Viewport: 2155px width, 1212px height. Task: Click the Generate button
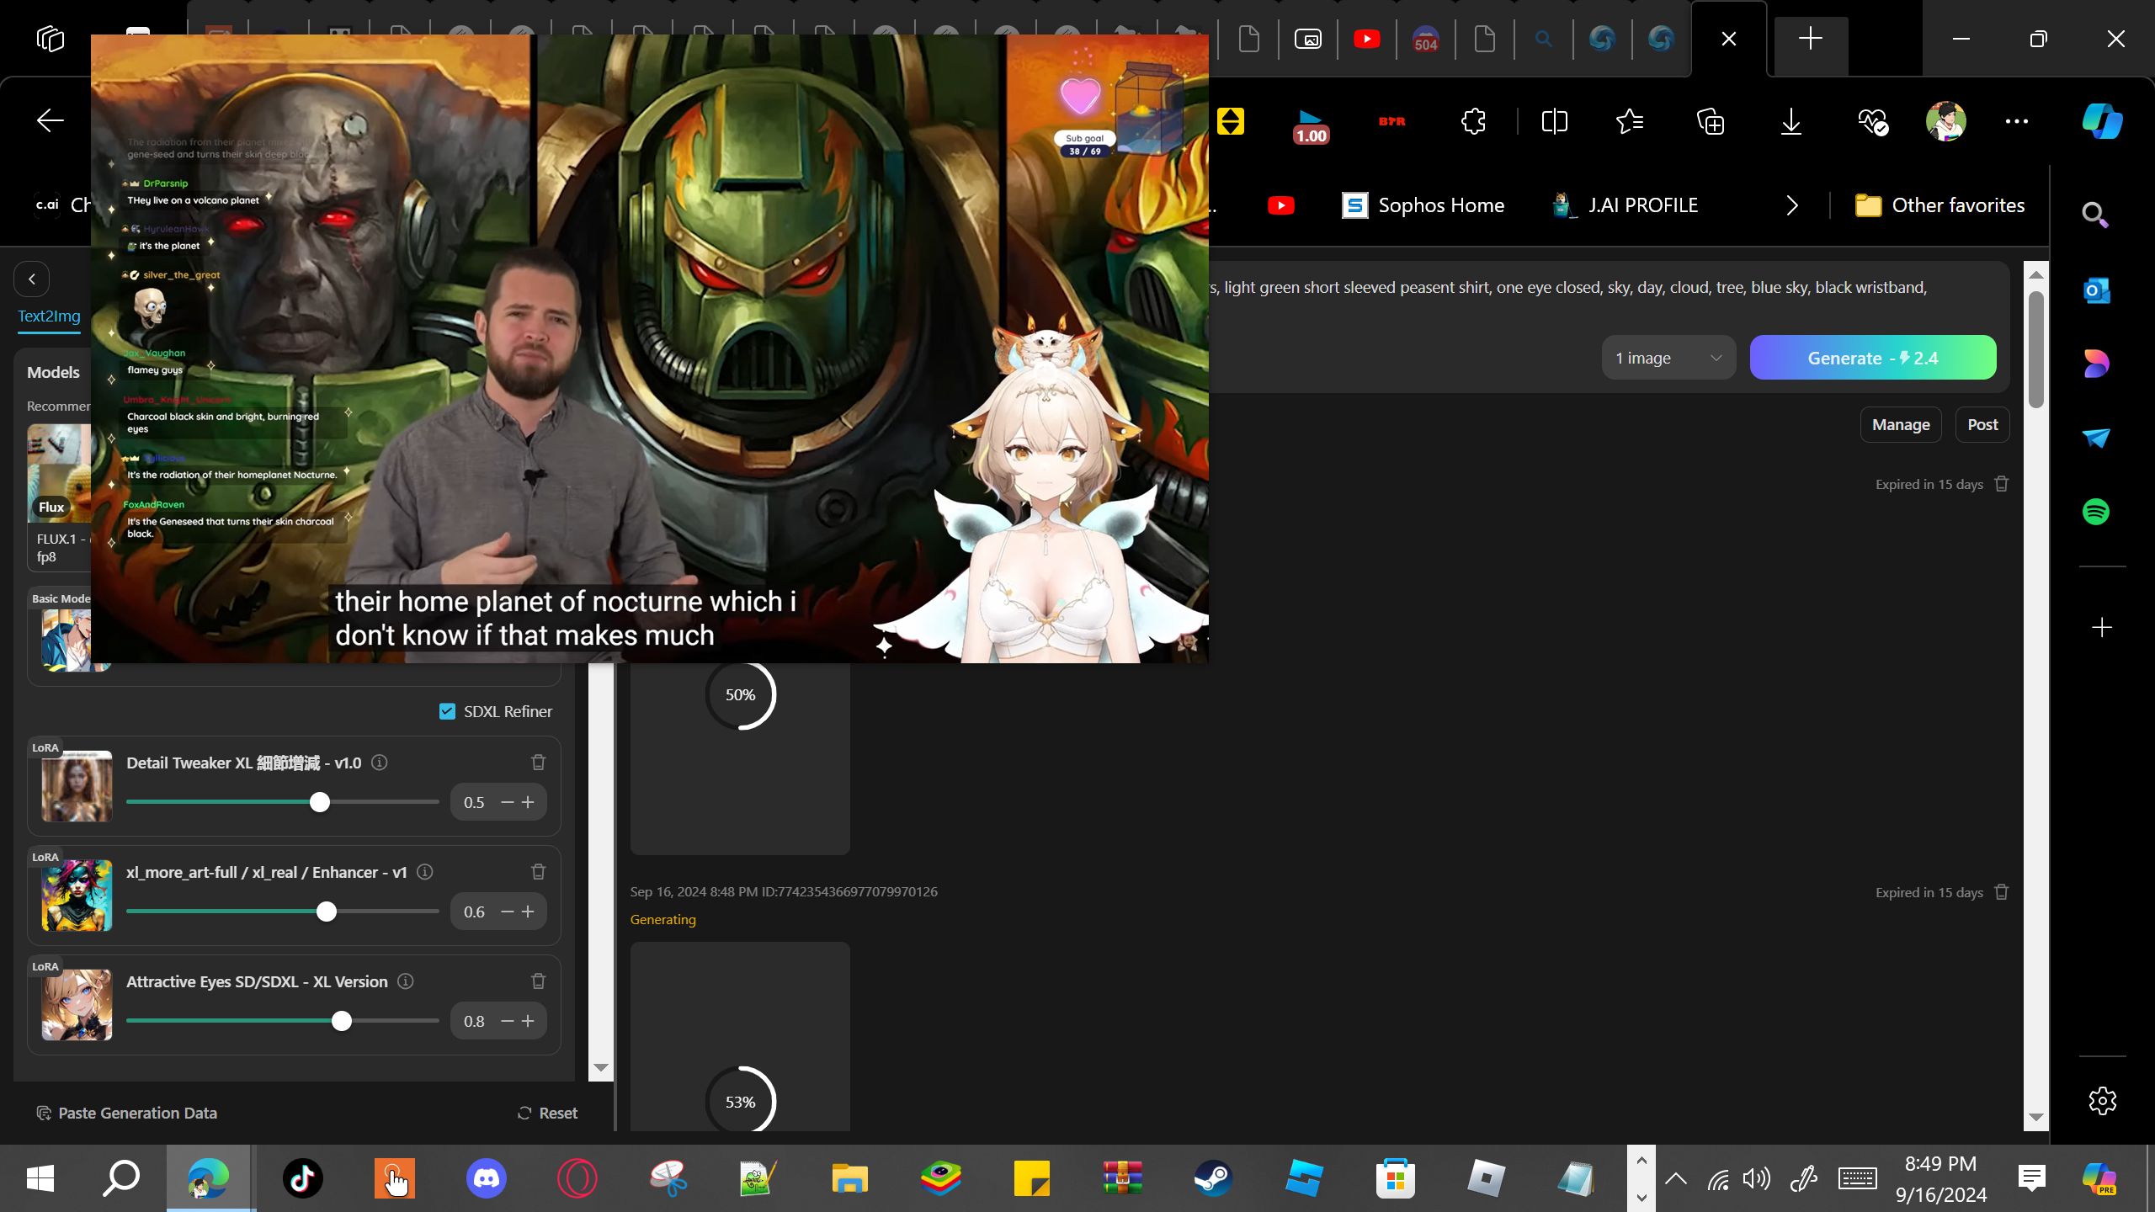[1873, 358]
